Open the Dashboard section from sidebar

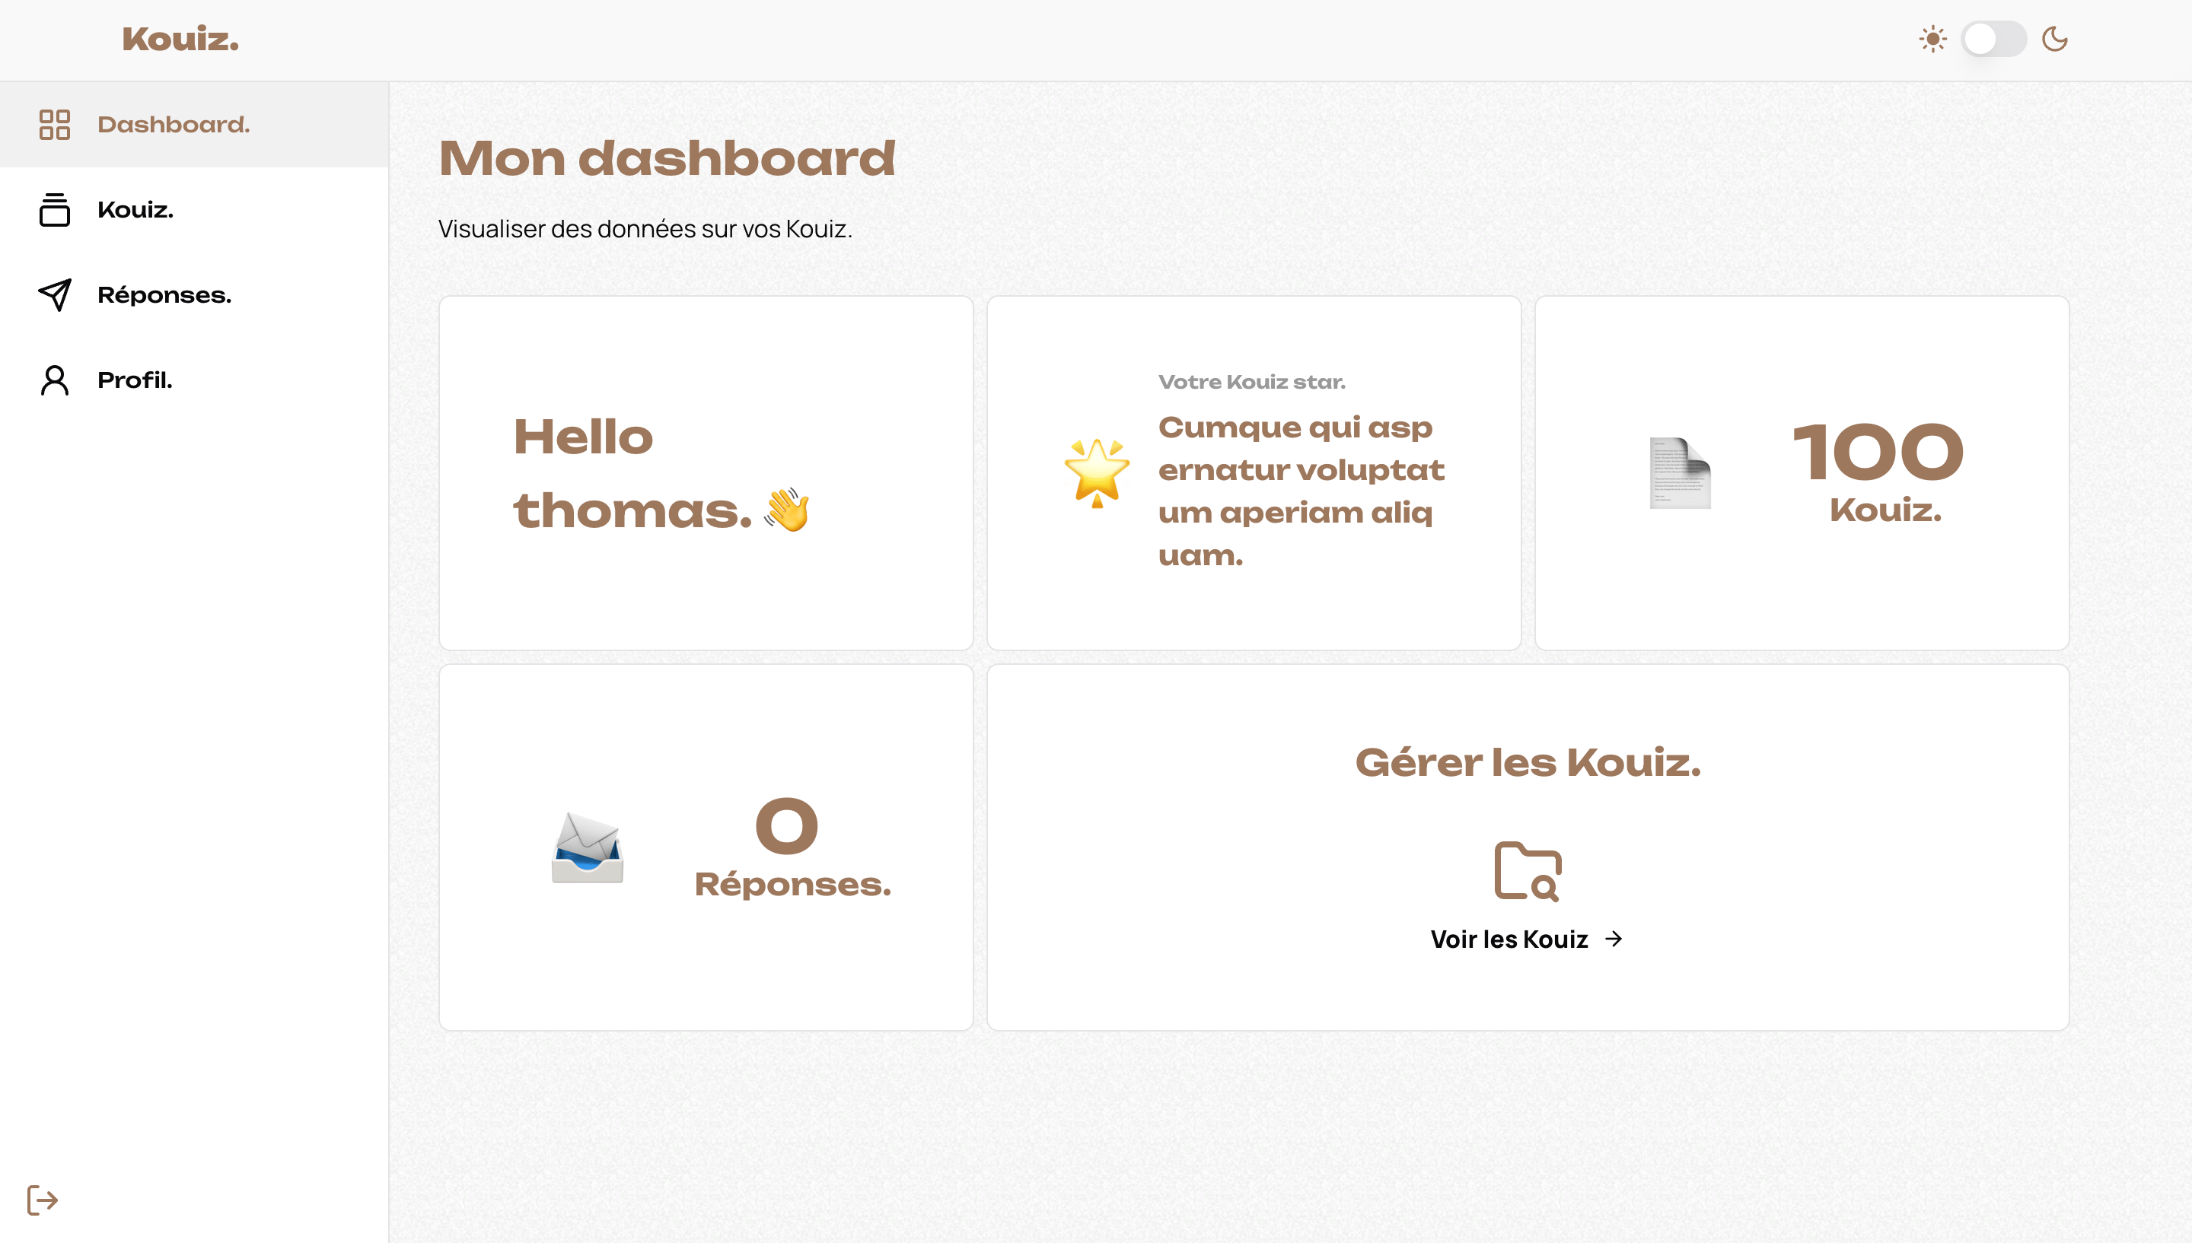[x=174, y=125]
